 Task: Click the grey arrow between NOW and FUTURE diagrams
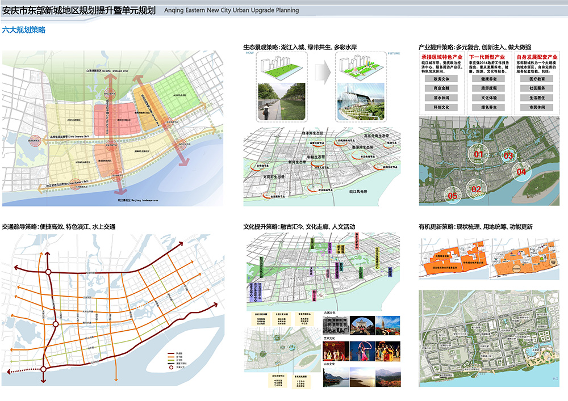tap(323, 73)
